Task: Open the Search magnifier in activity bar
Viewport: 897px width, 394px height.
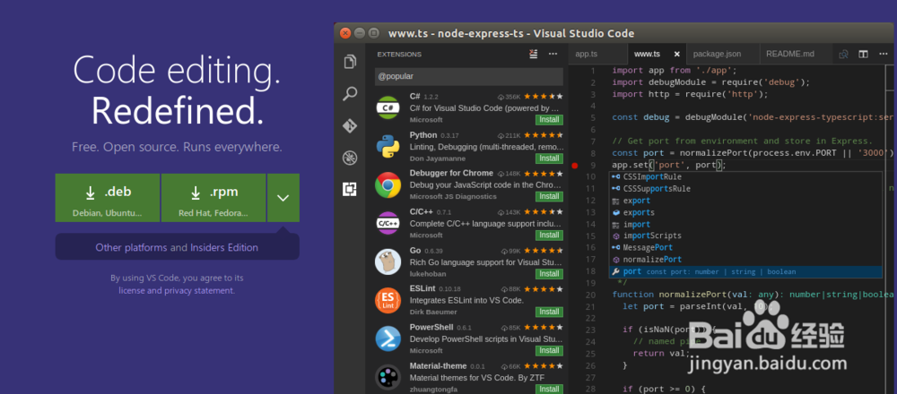Action: [350, 94]
